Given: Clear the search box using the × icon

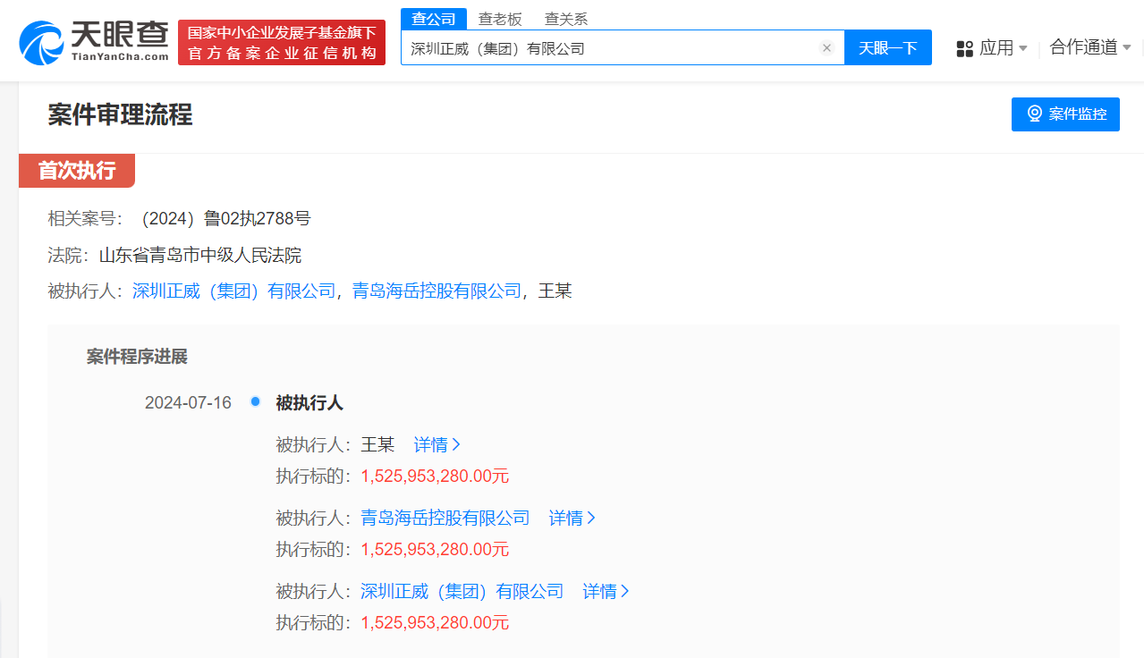Looking at the screenshot, I should [x=826, y=48].
